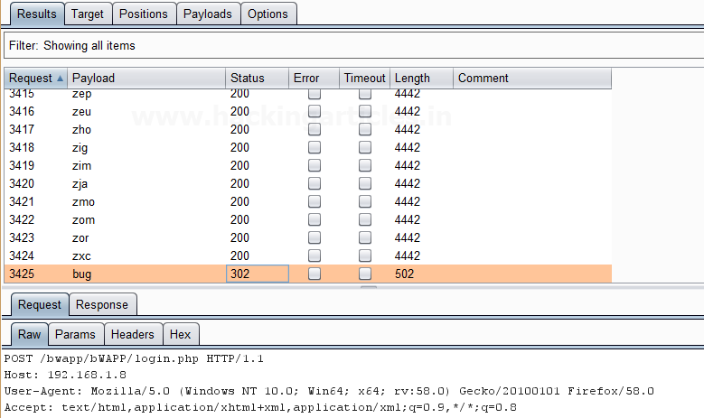Switch to the Results tab
The height and width of the screenshot is (418, 704).
click(37, 14)
